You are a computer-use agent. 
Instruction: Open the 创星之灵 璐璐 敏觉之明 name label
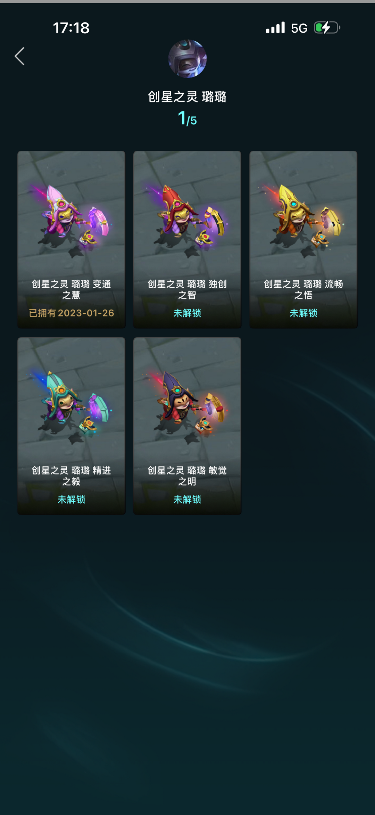click(x=187, y=476)
